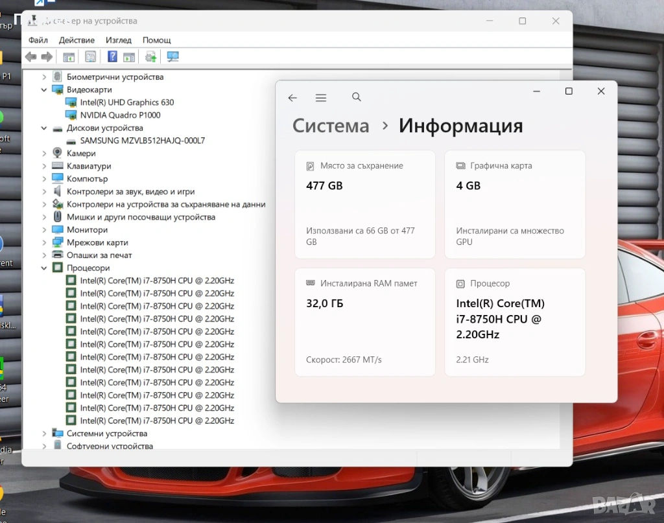Click the back arrow in Settings window
The width and height of the screenshot is (664, 523).
point(292,98)
